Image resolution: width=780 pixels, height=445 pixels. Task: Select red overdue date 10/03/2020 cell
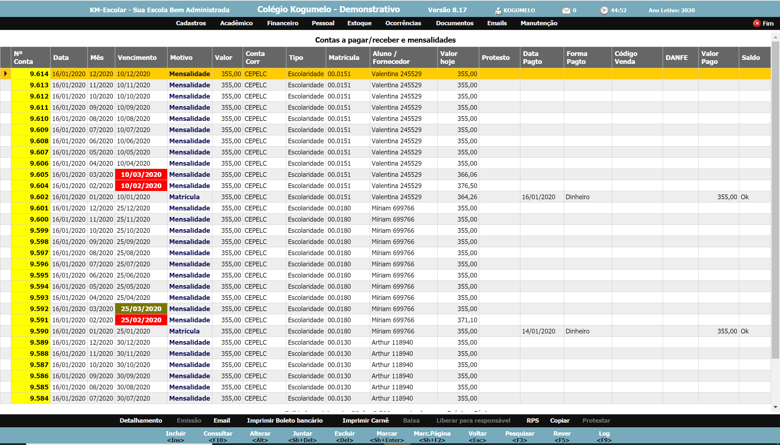pos(141,175)
